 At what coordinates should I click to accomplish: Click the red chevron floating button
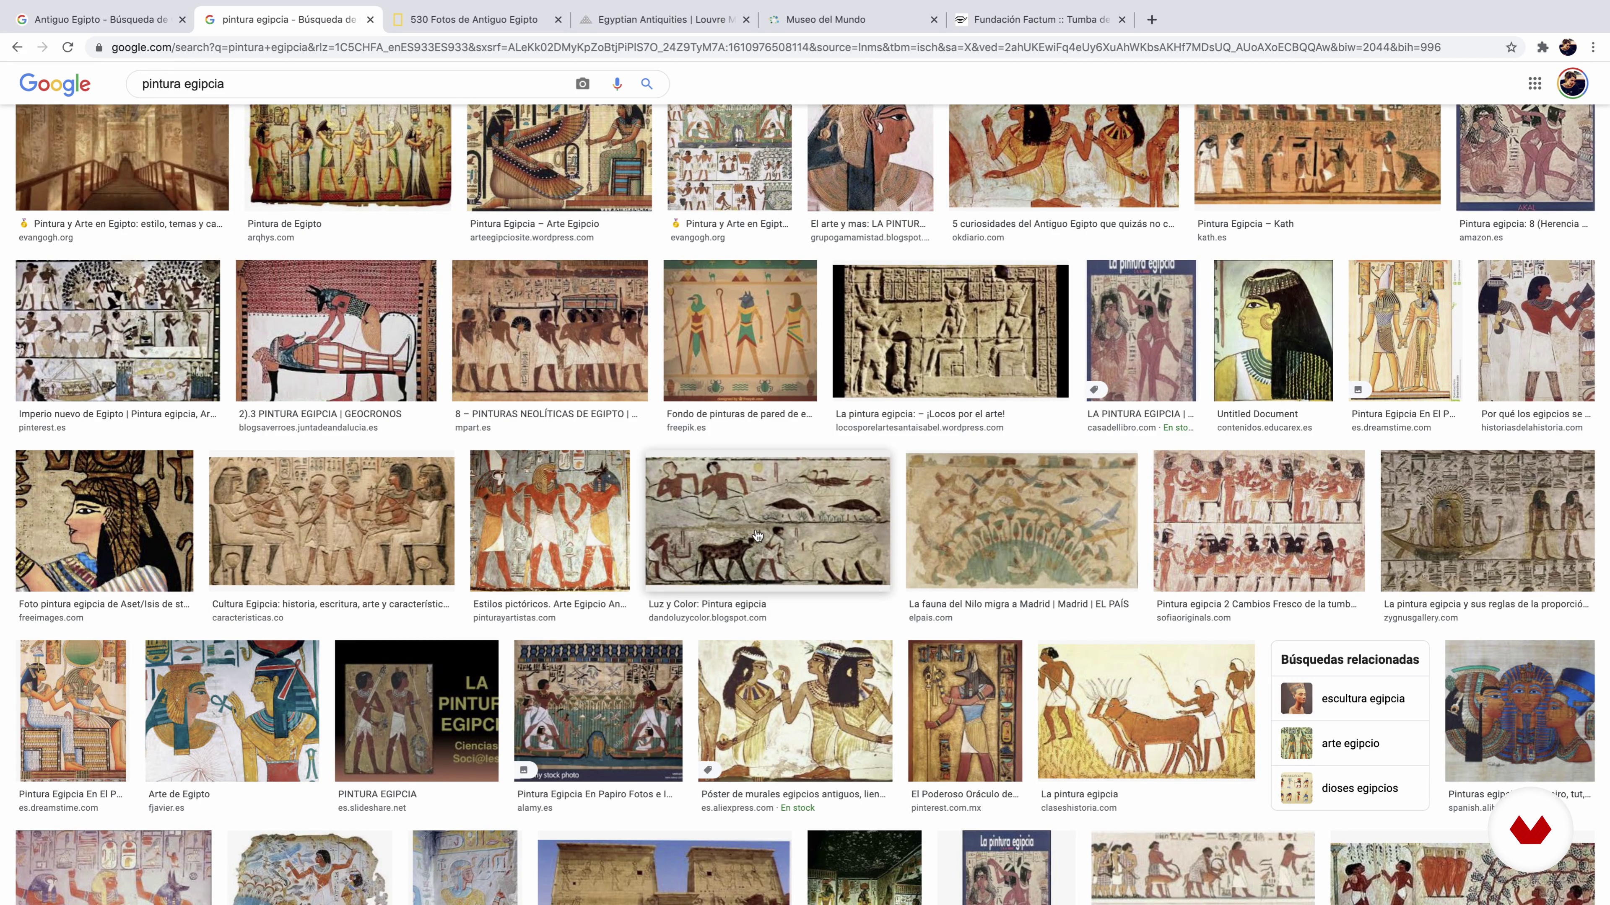[1530, 830]
